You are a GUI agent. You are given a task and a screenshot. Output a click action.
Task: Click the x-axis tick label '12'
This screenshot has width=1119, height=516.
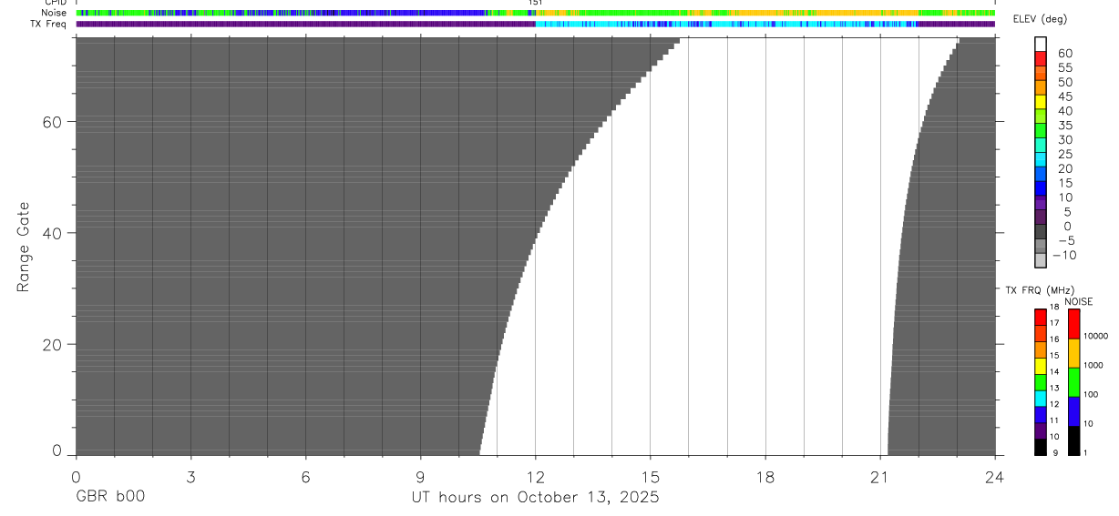pos(535,476)
